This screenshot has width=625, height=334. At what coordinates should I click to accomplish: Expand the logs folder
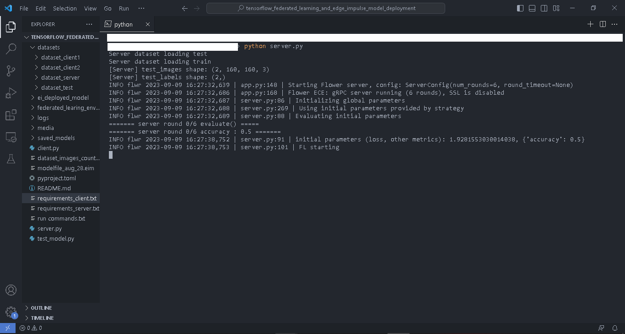click(x=61, y=118)
